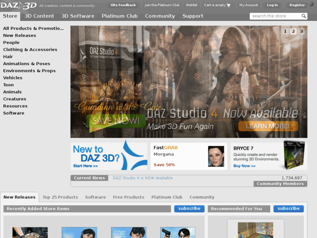This screenshot has height=238, width=317.
Task: Show banner slide 1
Action: click(285, 31)
